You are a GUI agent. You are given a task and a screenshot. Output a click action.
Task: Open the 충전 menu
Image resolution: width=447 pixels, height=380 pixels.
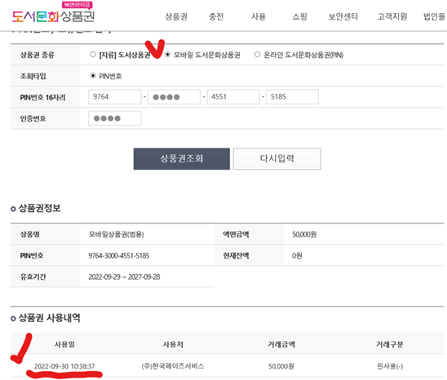[x=216, y=16]
